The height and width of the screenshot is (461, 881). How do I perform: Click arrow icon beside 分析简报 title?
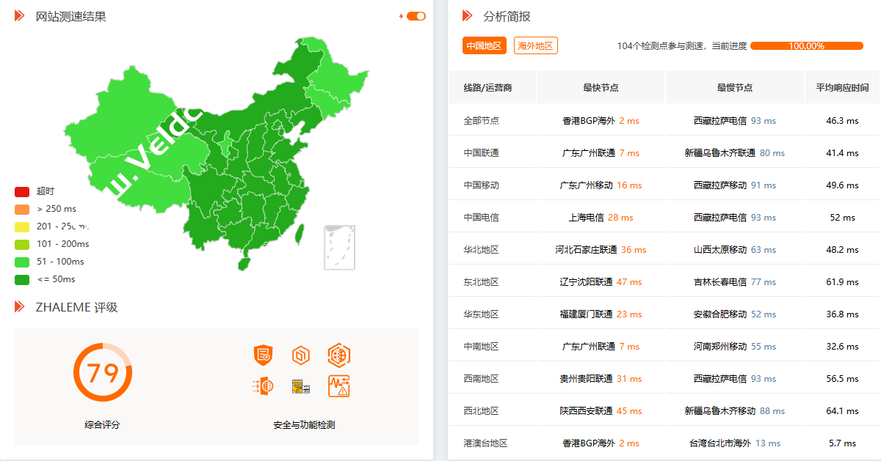point(467,16)
